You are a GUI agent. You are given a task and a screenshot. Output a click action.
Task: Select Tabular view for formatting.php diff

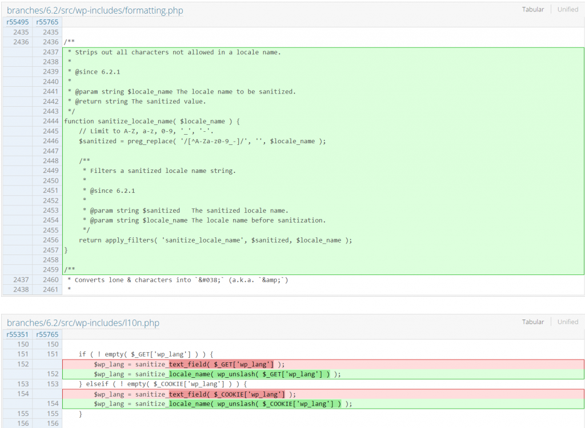pos(533,9)
